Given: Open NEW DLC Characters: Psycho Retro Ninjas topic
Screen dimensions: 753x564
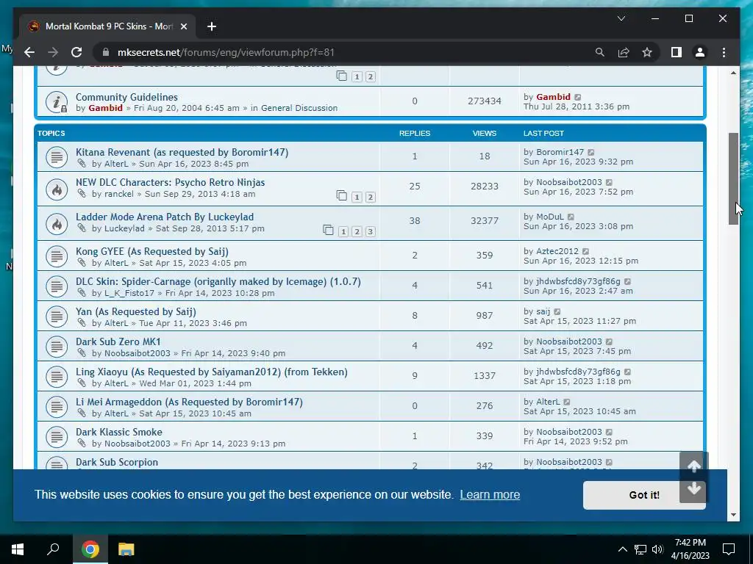Looking at the screenshot, I should (170, 182).
